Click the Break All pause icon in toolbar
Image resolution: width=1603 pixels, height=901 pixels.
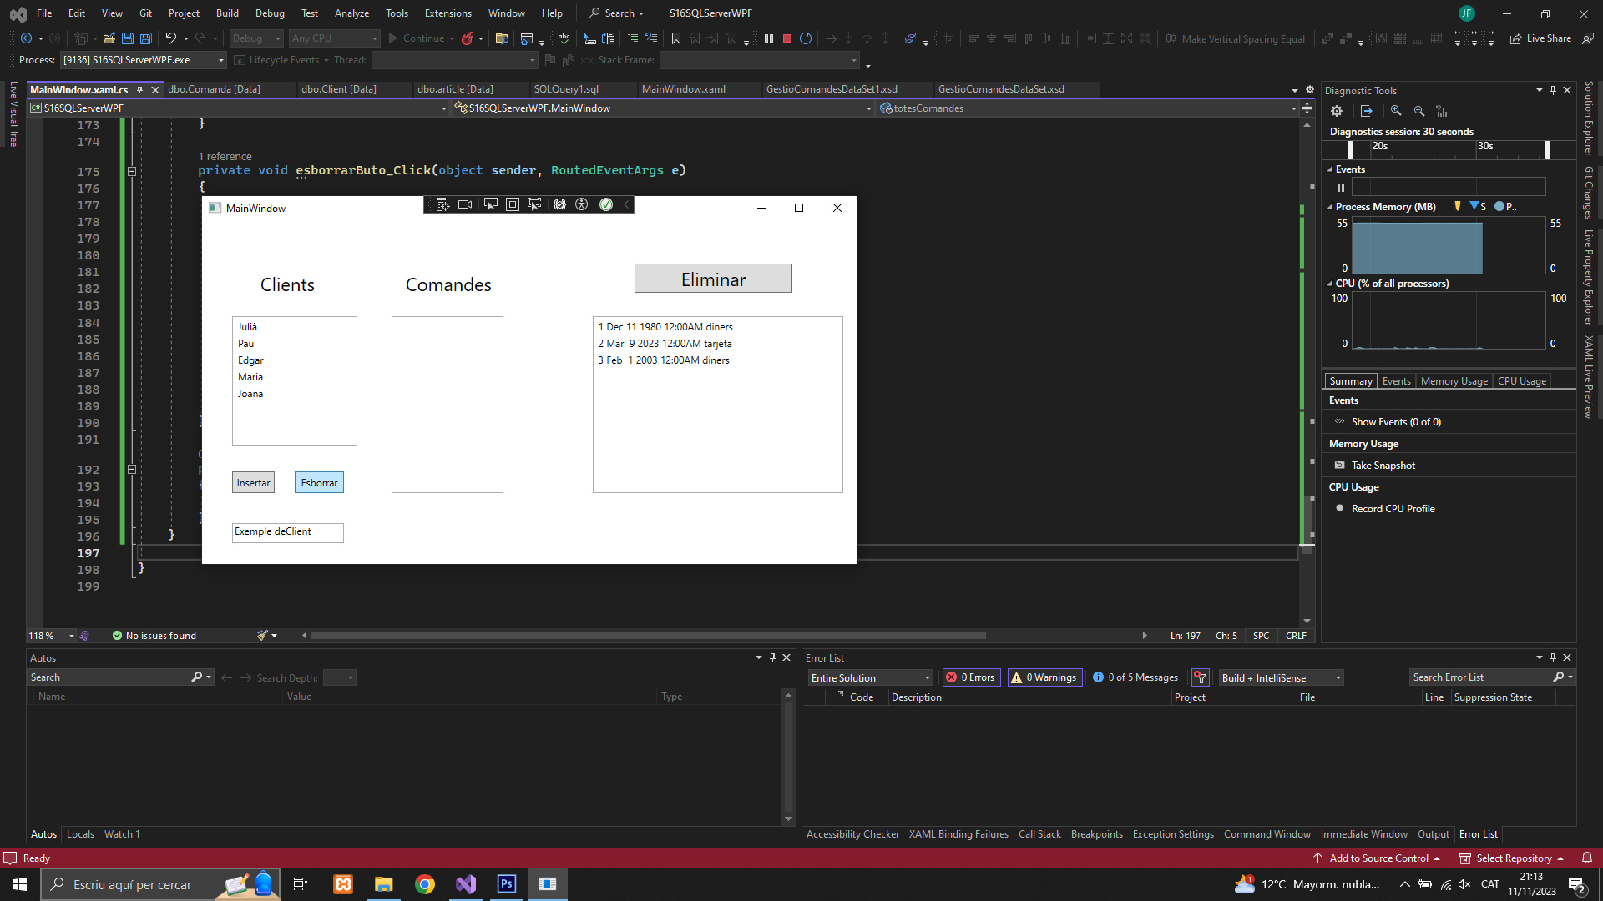[x=769, y=38]
